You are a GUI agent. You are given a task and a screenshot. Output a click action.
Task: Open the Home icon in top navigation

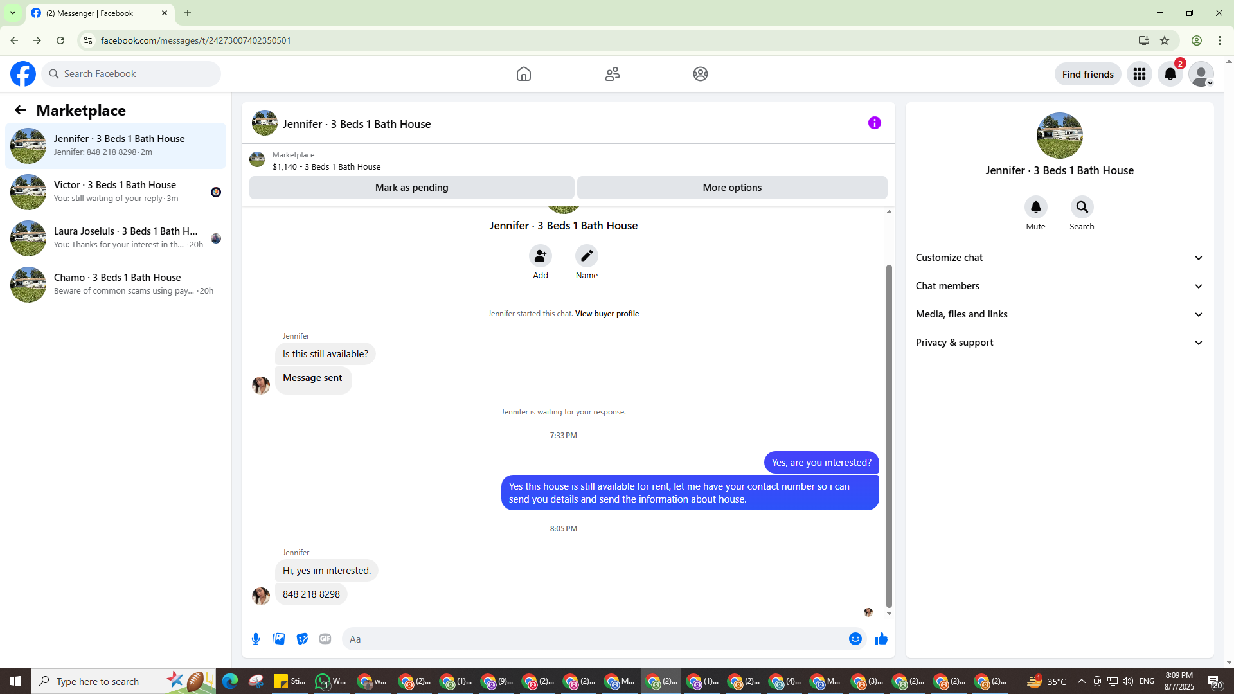[x=524, y=74]
